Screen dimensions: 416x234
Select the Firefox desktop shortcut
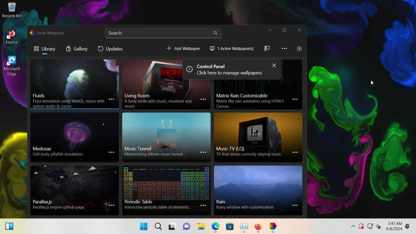coord(12,37)
